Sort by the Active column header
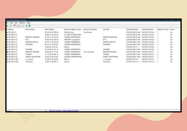 172,29
